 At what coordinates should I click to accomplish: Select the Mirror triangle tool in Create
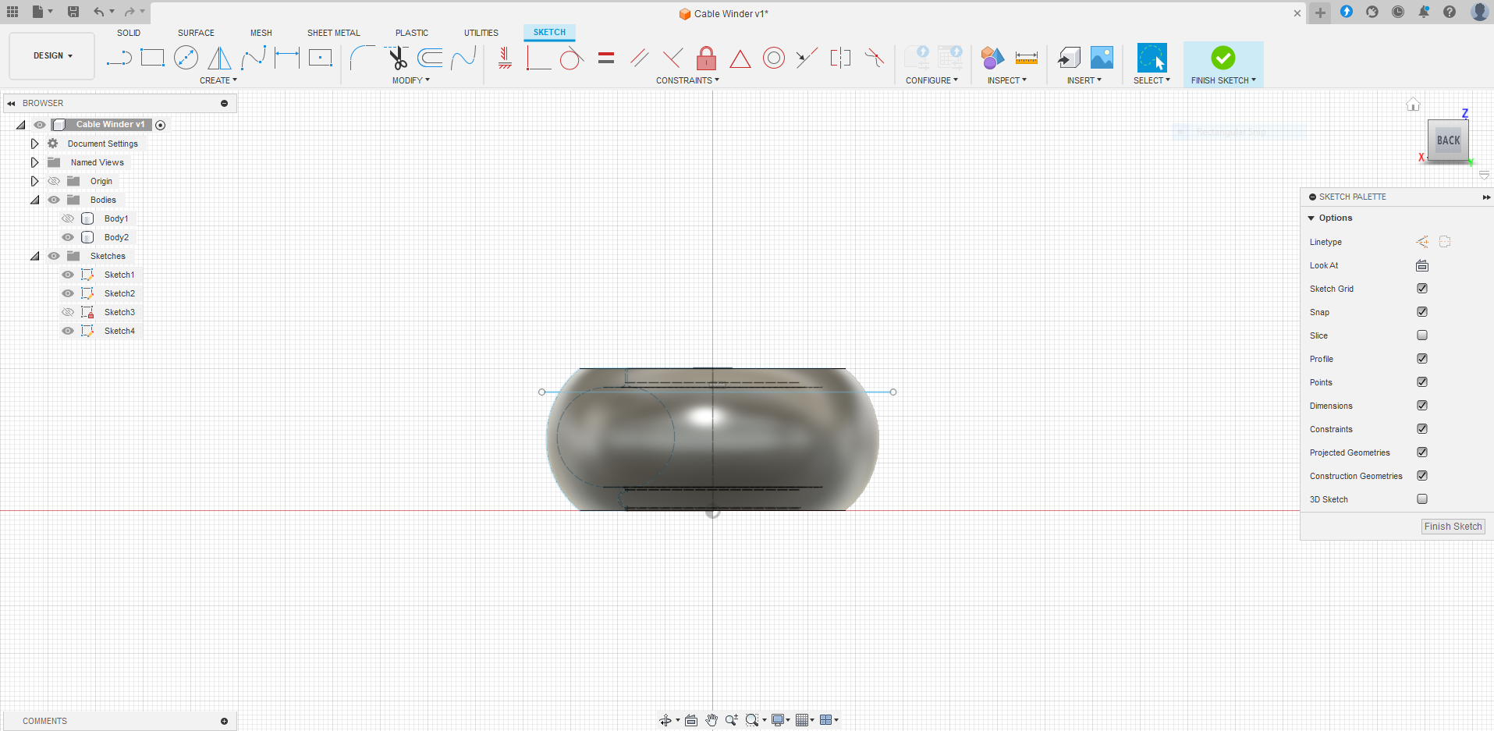[x=219, y=58]
